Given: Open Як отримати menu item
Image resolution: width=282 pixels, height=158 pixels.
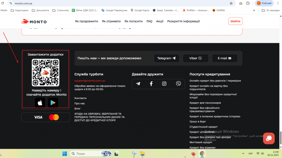Looking at the screenshot, I should pyautogui.click(x=111, y=21).
